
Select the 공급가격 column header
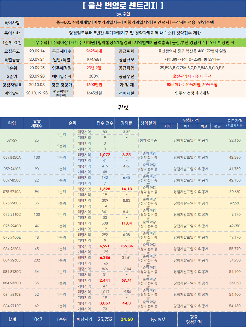(x=235, y=123)
